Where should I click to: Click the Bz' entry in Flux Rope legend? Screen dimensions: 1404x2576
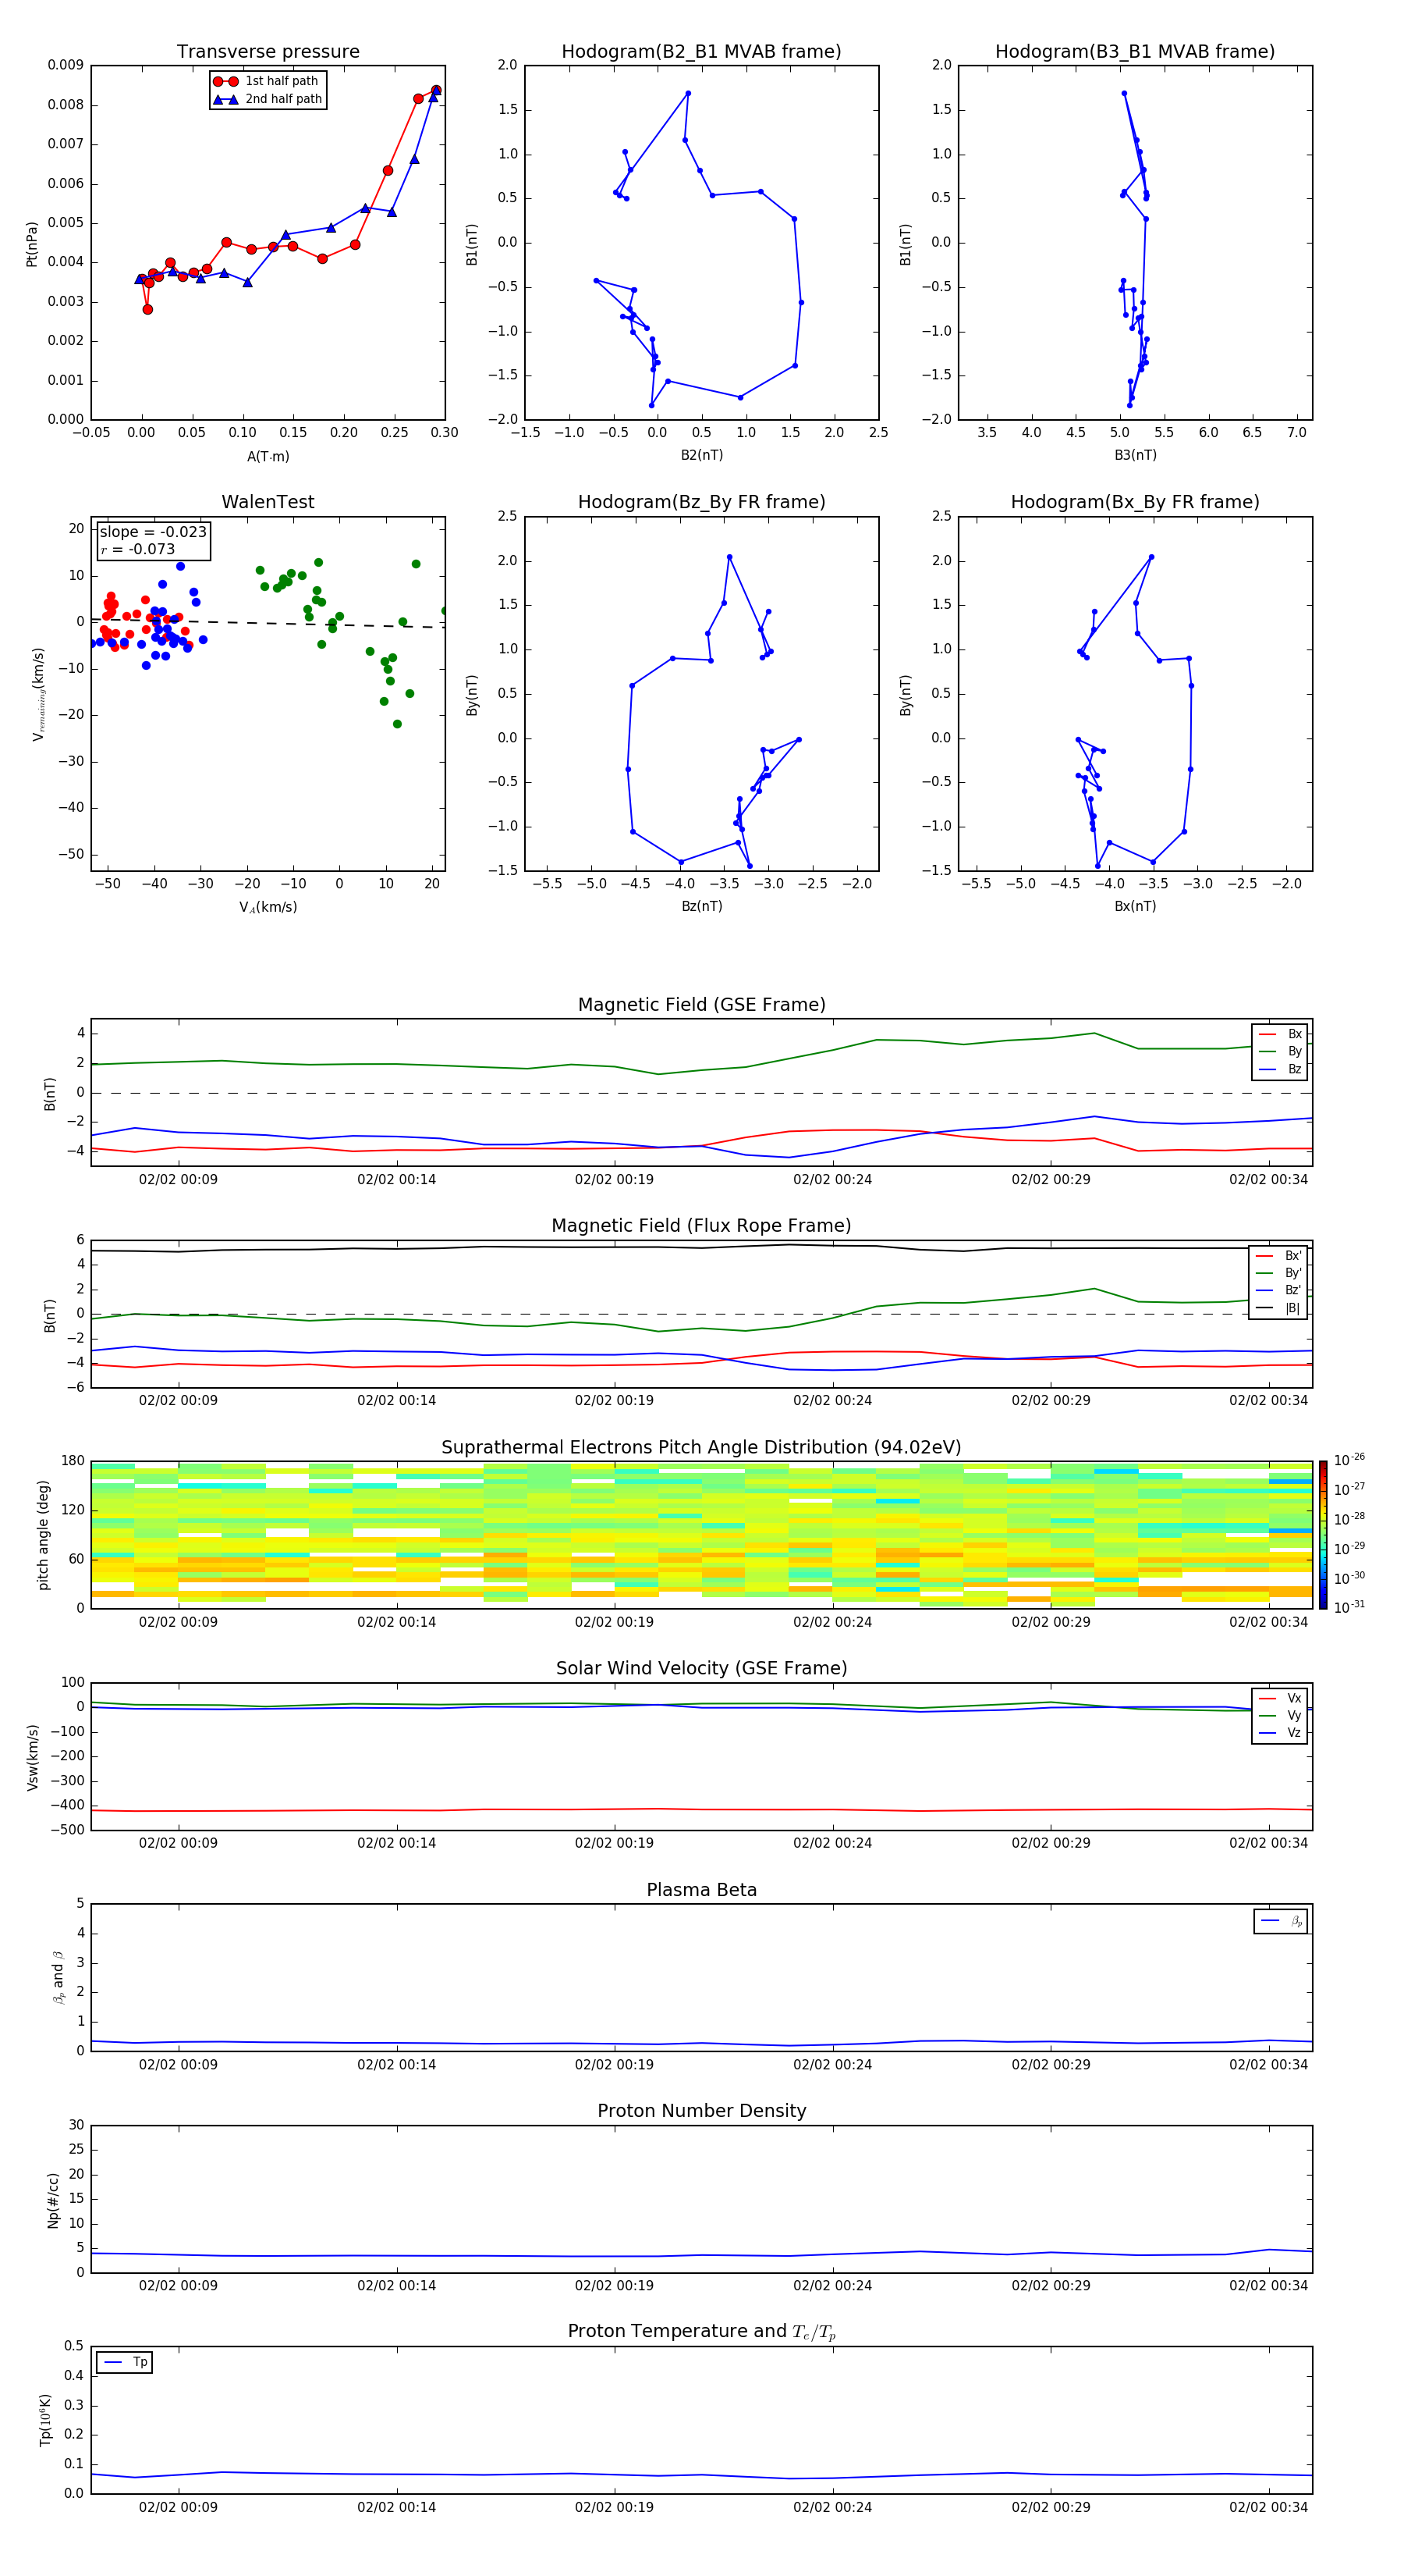click(x=1279, y=1291)
